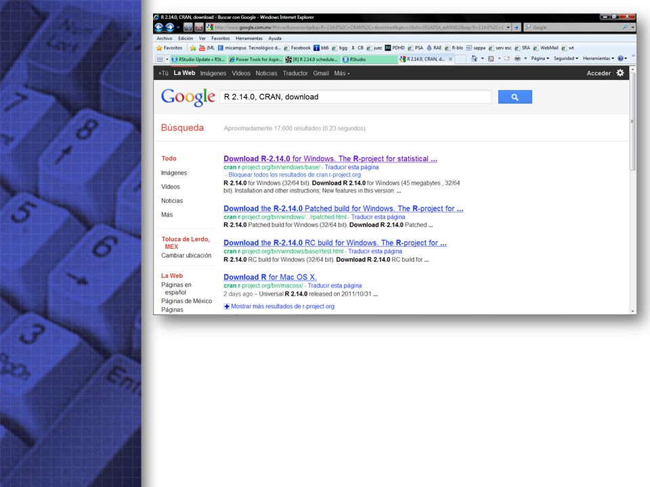Open the PDHD favorites bar shortcut
This screenshot has height=487, width=650.
[395, 48]
